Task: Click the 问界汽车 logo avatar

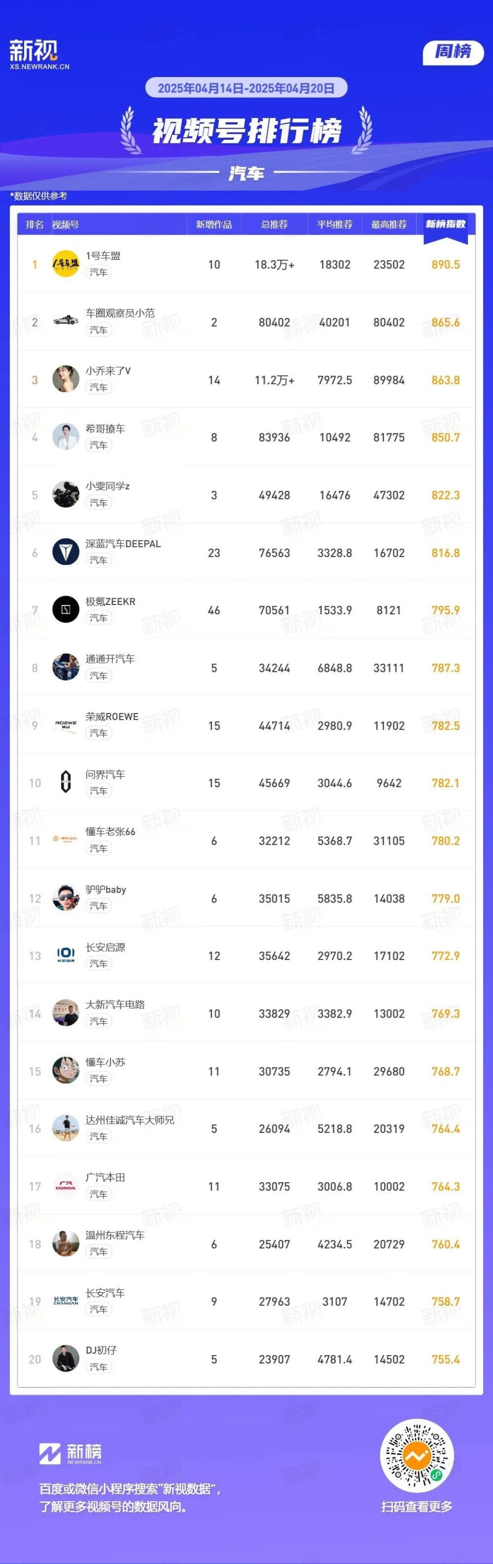Action: [x=66, y=783]
